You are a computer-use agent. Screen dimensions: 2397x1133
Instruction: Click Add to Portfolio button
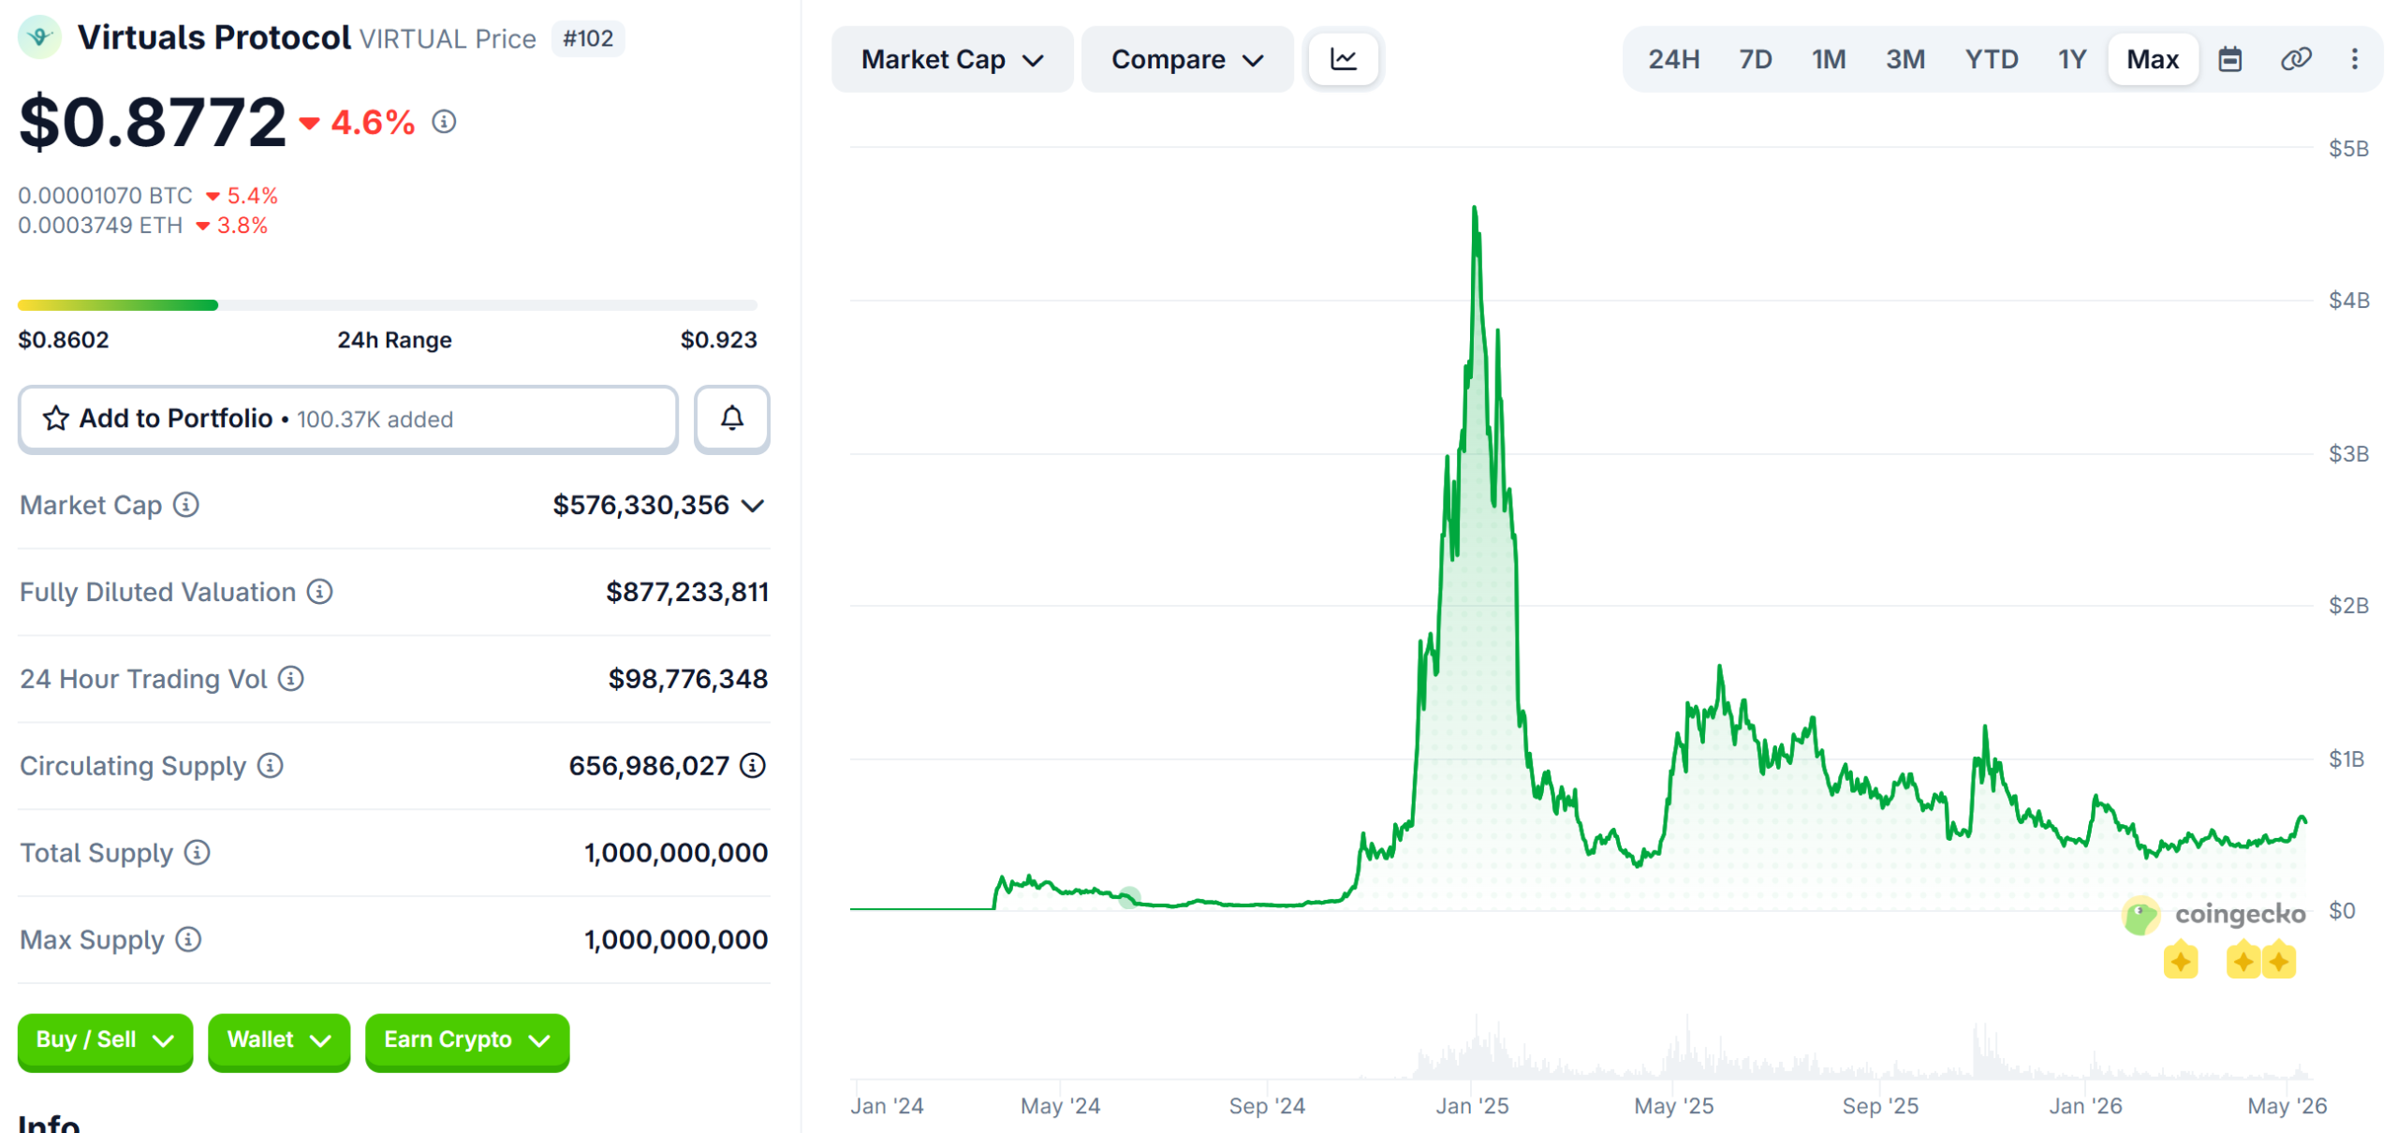click(x=347, y=419)
